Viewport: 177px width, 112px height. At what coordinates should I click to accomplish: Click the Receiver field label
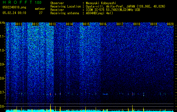pyautogui.click(x=57, y=10)
